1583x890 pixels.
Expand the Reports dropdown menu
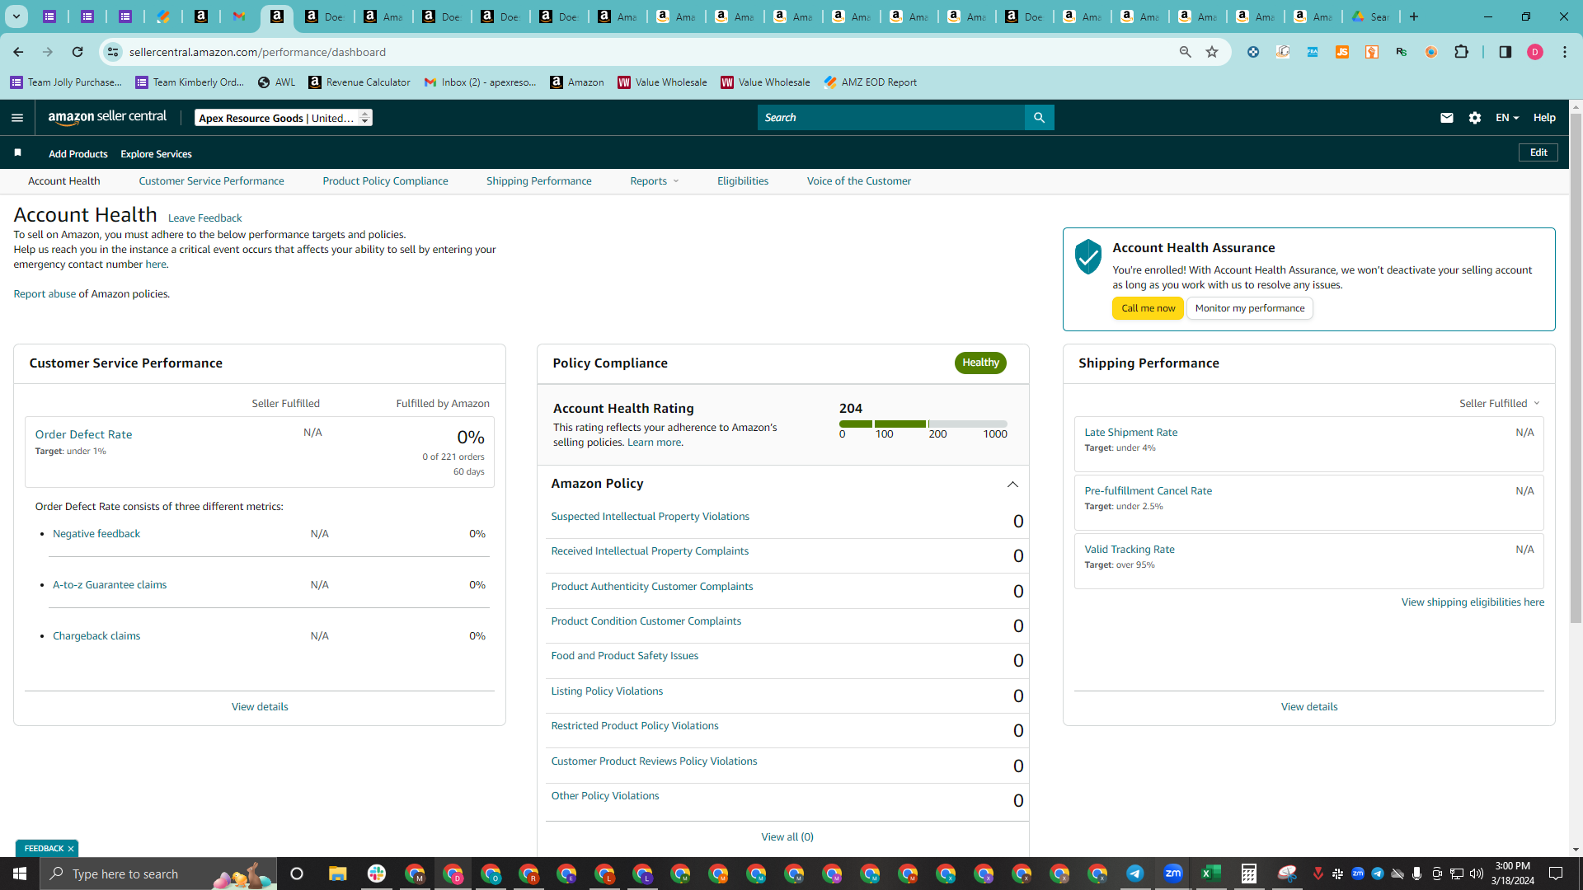655,181
